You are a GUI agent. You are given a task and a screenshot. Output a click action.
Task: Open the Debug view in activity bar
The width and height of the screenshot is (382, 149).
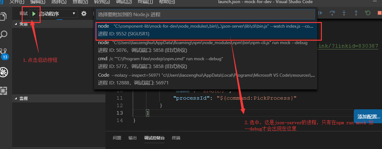click(4, 72)
